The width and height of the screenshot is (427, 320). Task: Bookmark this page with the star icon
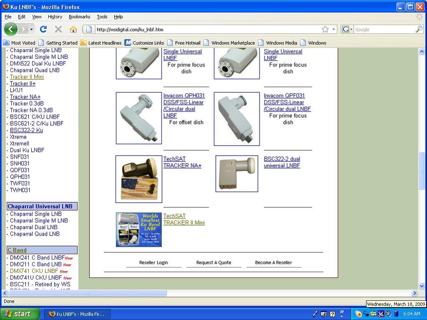click(x=325, y=29)
